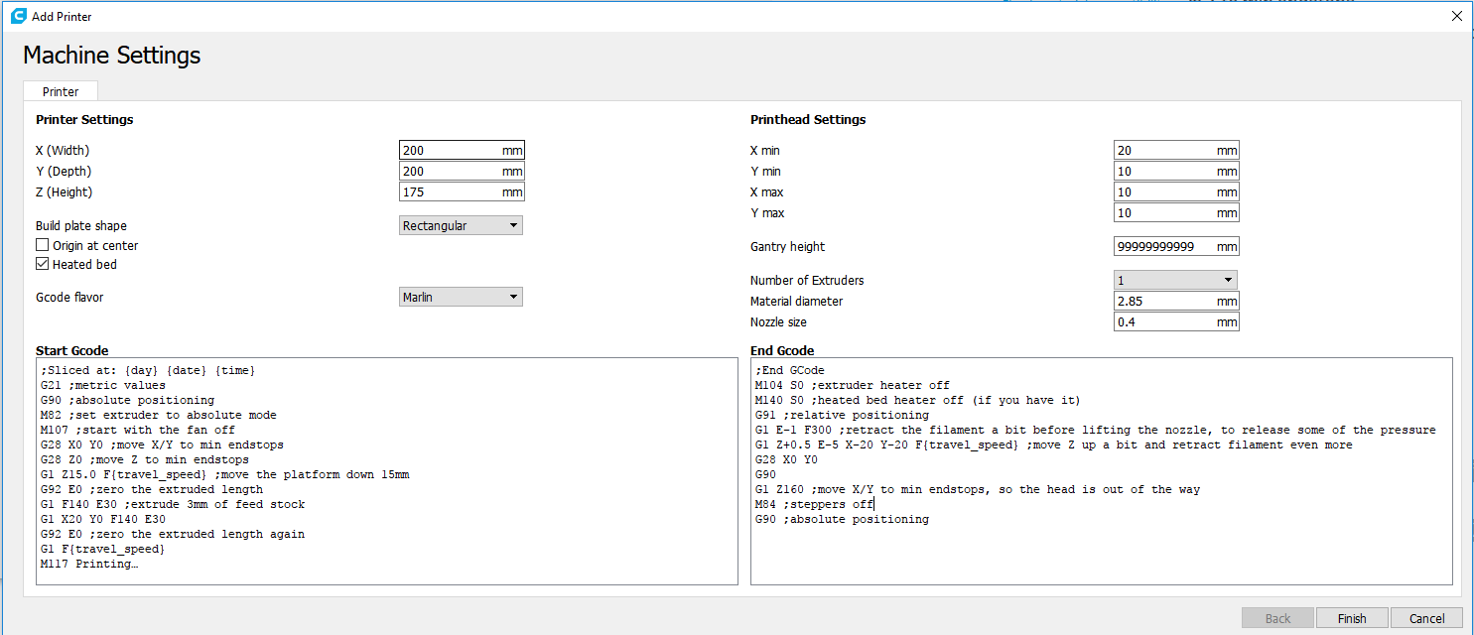The width and height of the screenshot is (1474, 635).
Task: Enable the Origin at center checkbox
Action: pyautogui.click(x=43, y=245)
